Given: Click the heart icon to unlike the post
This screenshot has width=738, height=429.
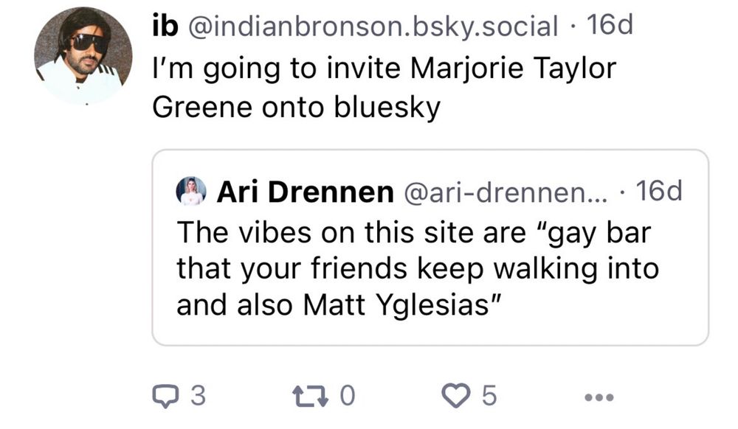Looking at the screenshot, I should 456,395.
